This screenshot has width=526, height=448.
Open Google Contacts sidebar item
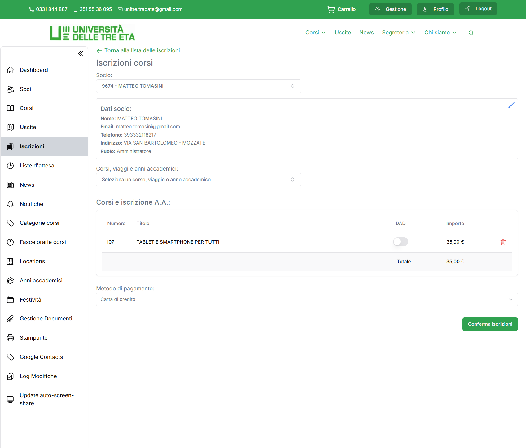pos(41,357)
